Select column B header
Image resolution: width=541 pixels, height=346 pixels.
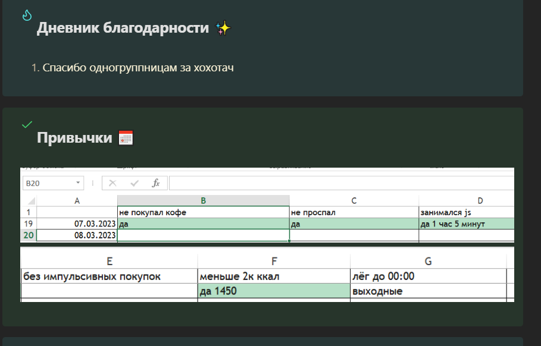pyautogui.click(x=203, y=201)
